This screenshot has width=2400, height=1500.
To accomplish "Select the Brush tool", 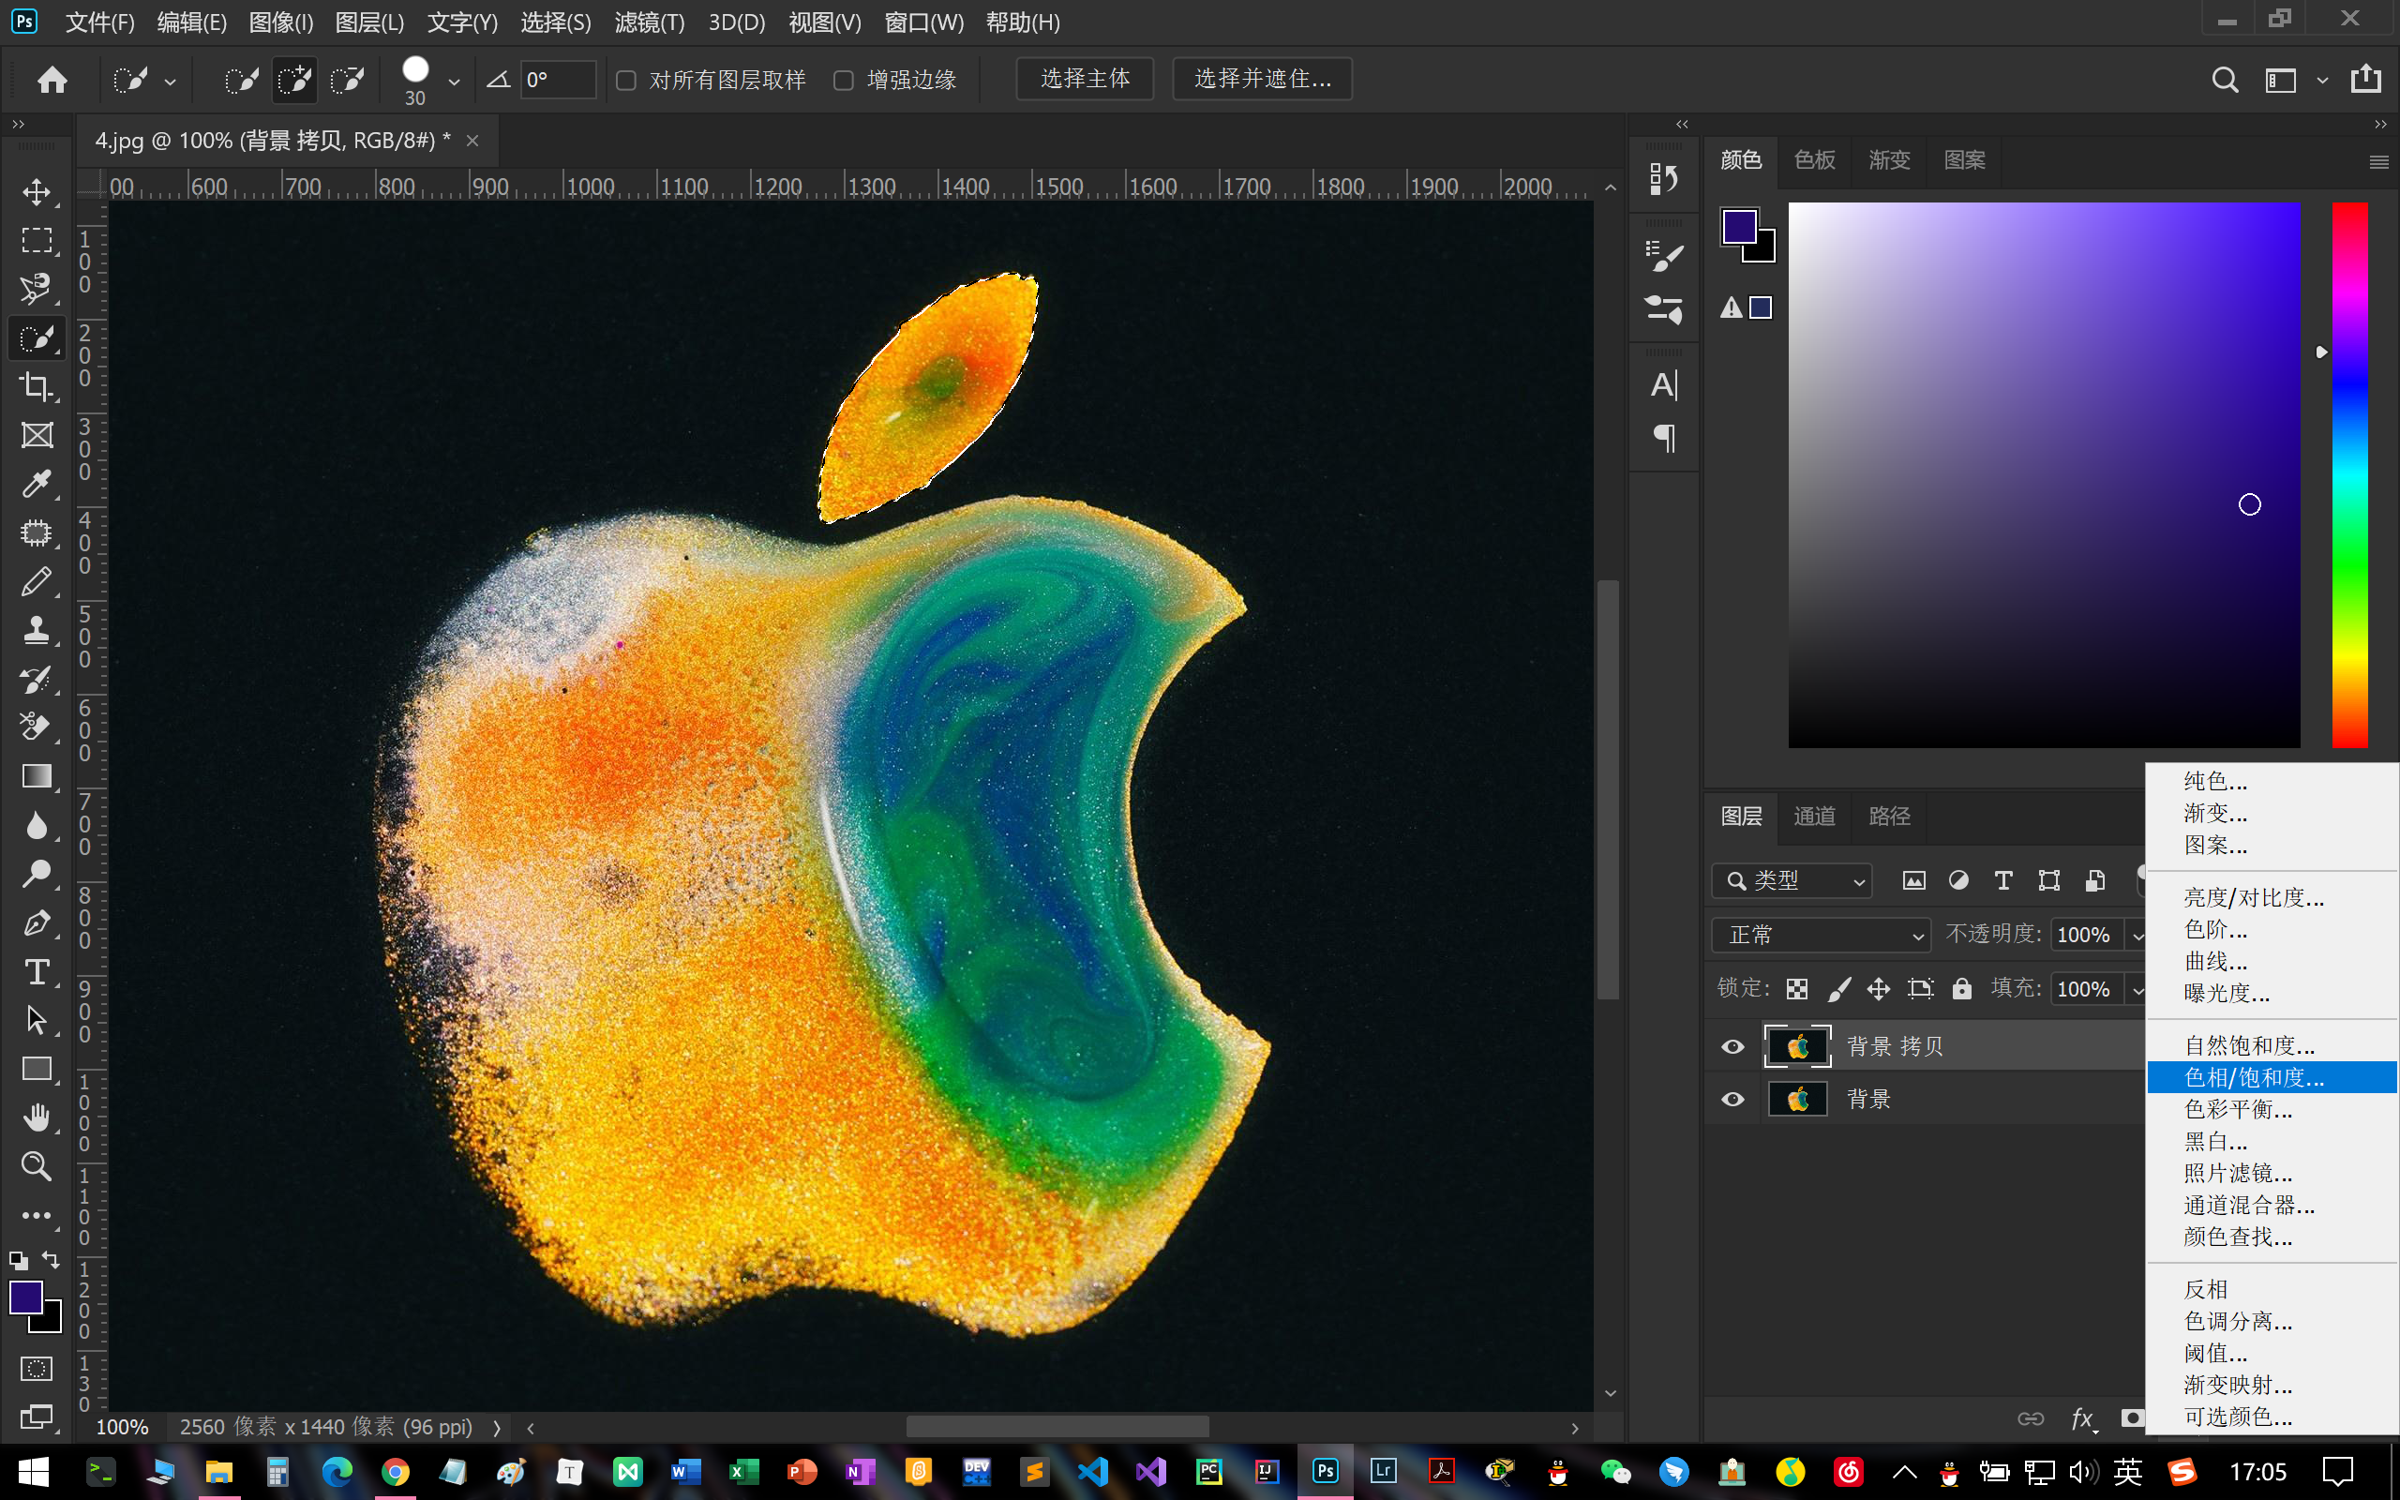I will [x=37, y=581].
